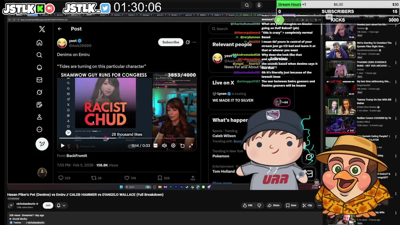400x225 pixels.
Task: Open the X More circle icon
Action: click(x=39, y=129)
